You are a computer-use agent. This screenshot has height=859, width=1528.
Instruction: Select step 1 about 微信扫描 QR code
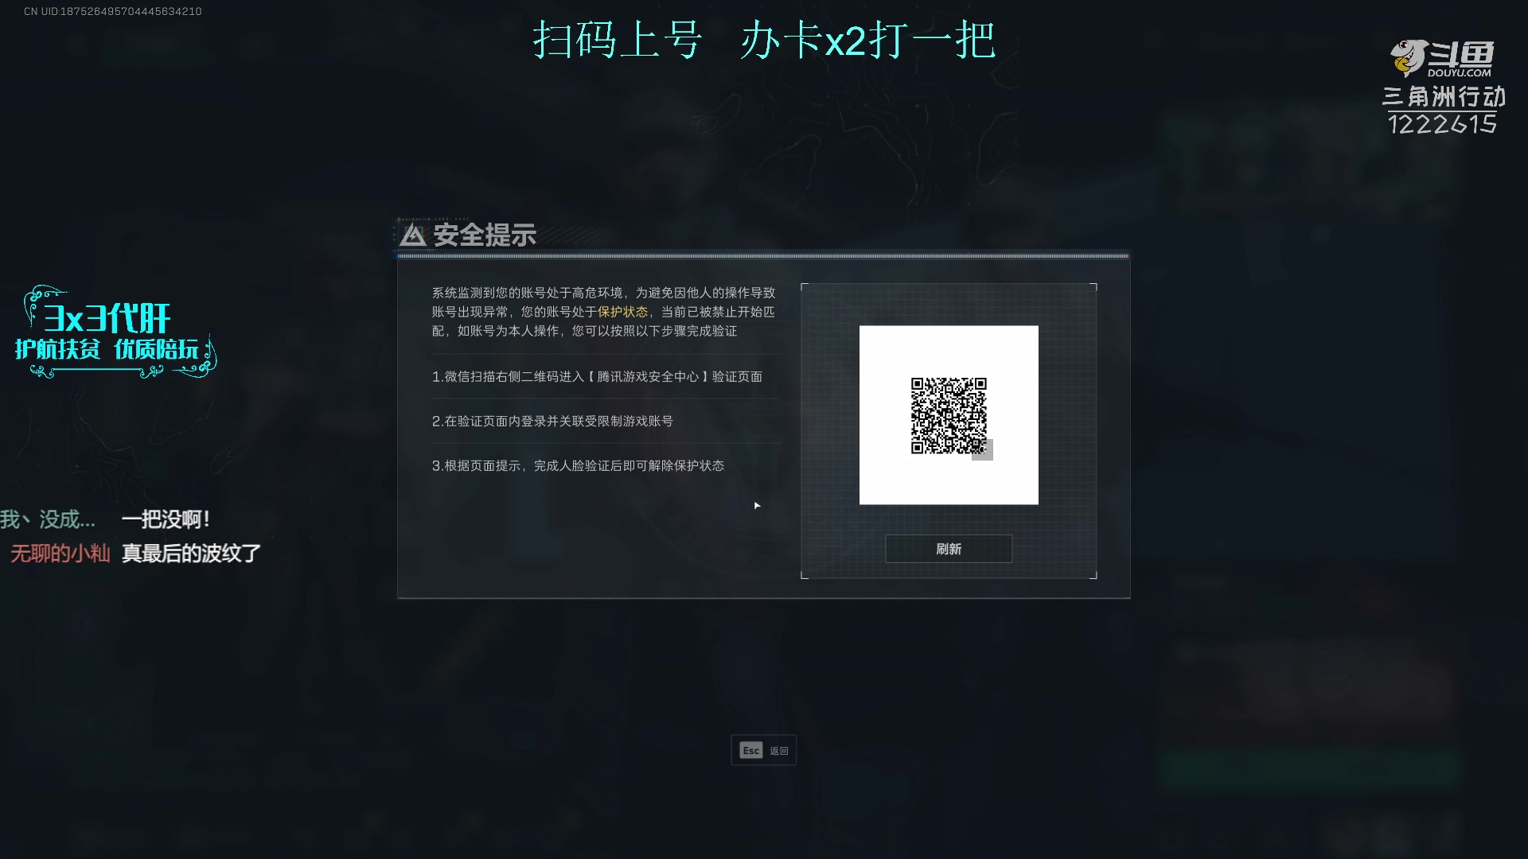coord(597,376)
